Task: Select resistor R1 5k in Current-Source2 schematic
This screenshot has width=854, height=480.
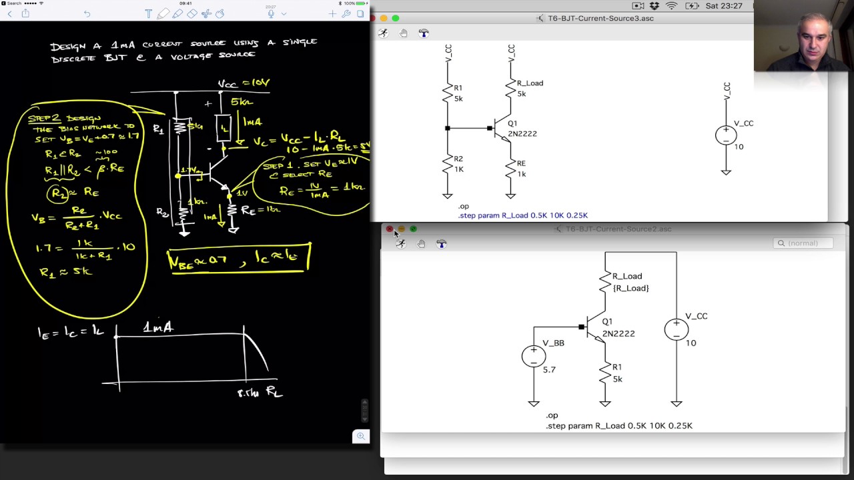Action: tap(605, 373)
